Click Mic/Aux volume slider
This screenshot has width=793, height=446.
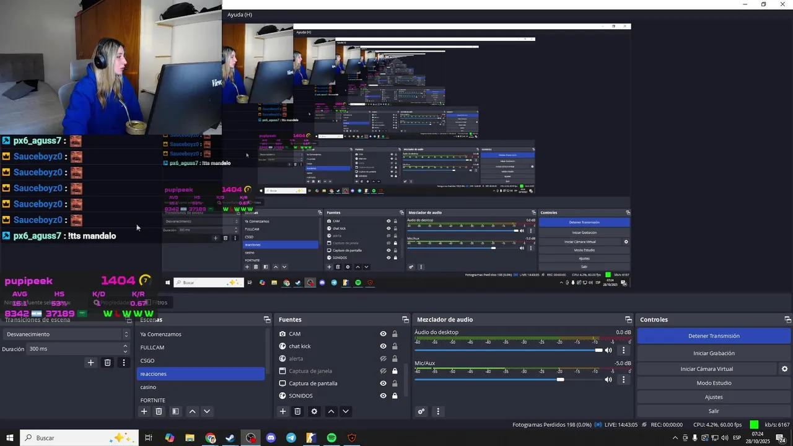508,380
